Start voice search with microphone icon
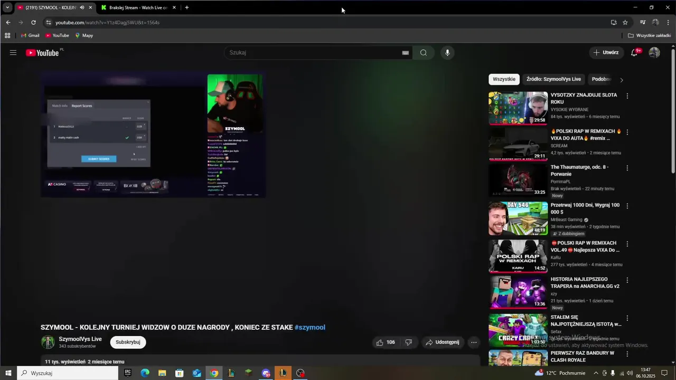Image resolution: width=676 pixels, height=380 pixels. click(447, 53)
